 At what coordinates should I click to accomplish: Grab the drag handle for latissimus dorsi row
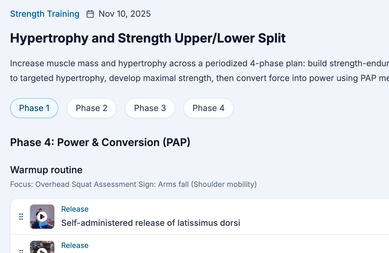(21, 217)
